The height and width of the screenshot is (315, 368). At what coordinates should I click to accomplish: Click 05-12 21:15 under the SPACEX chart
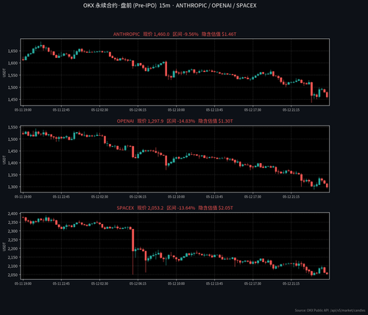click(x=291, y=283)
